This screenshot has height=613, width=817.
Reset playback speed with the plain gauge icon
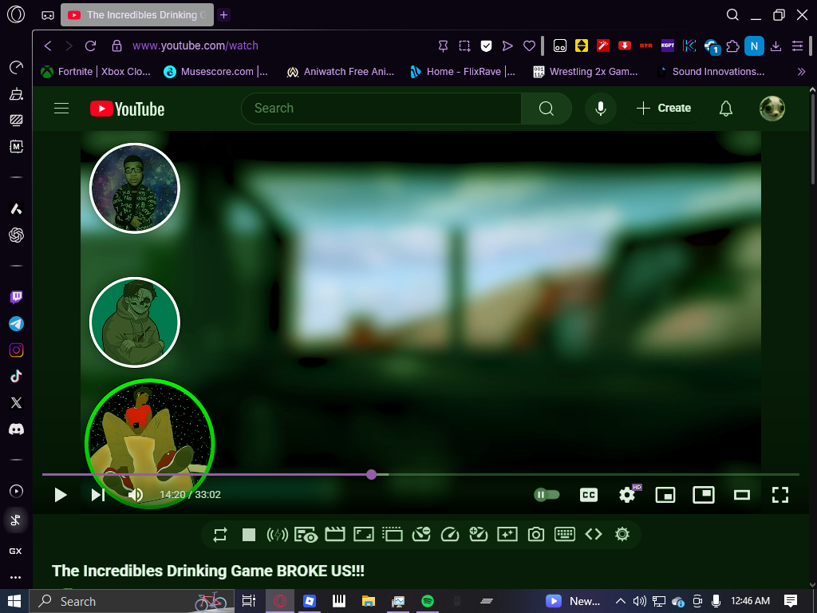pos(450,534)
